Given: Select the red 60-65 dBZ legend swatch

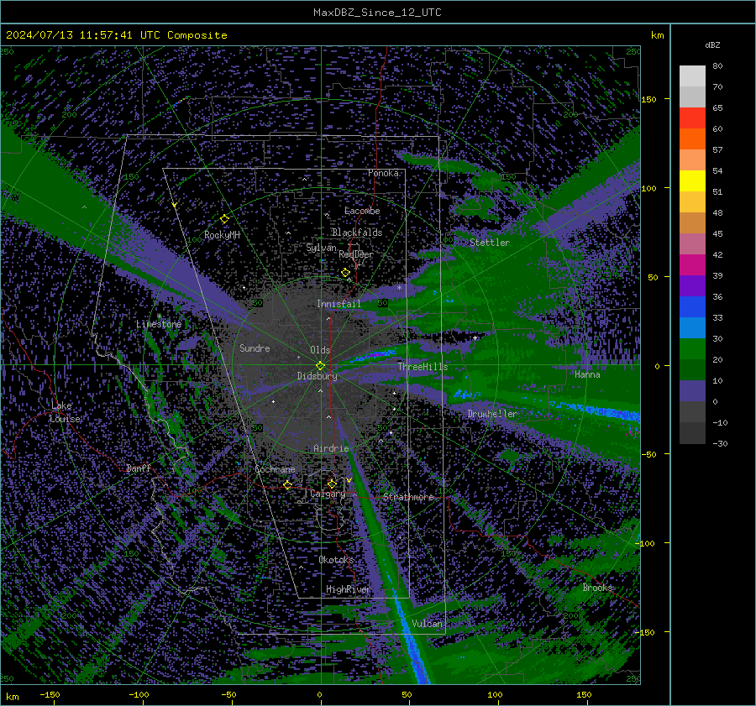Looking at the screenshot, I should [692, 118].
